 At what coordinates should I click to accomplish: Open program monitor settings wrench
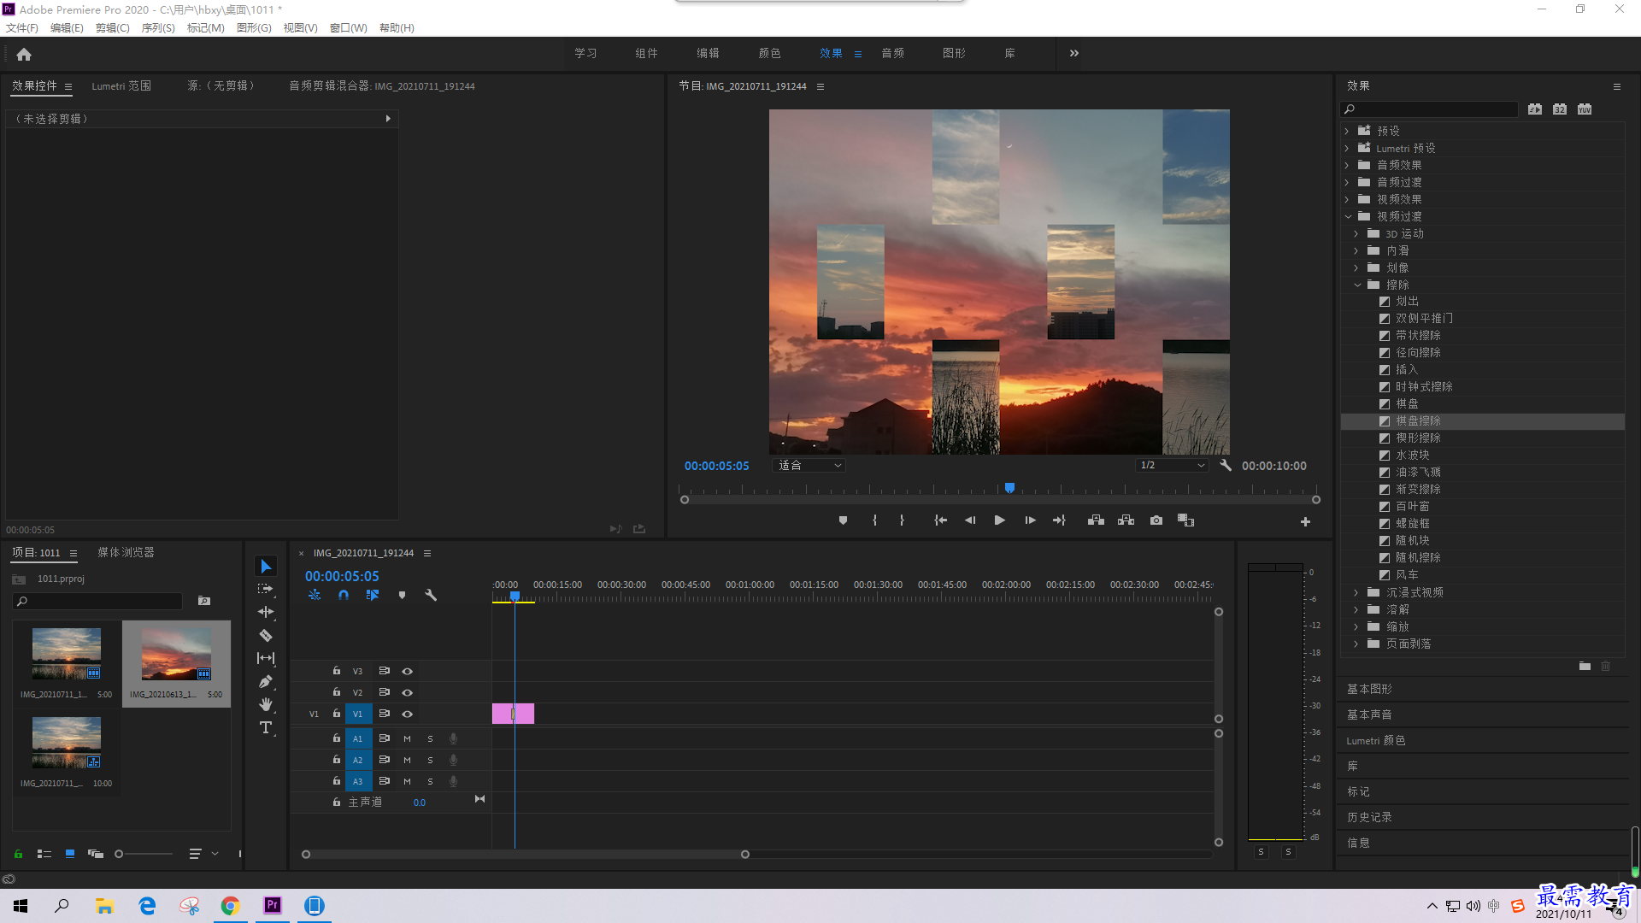pyautogui.click(x=1226, y=465)
